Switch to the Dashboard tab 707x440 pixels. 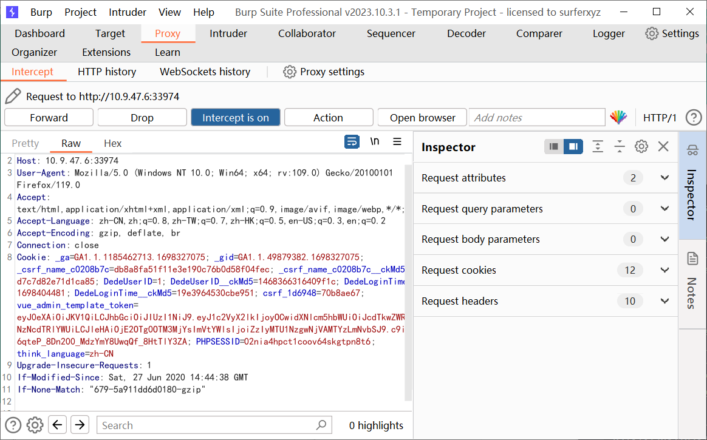click(x=39, y=33)
